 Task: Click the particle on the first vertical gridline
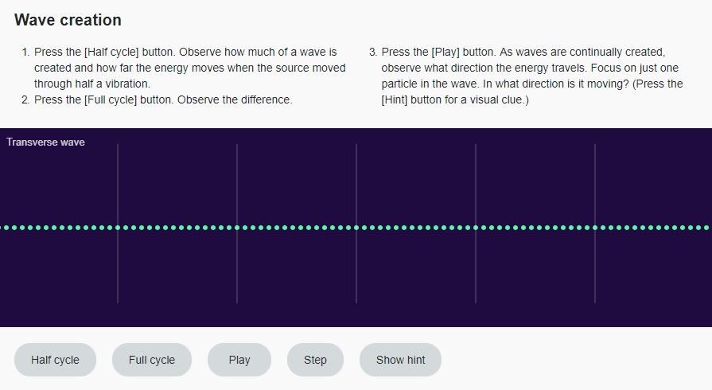118,228
